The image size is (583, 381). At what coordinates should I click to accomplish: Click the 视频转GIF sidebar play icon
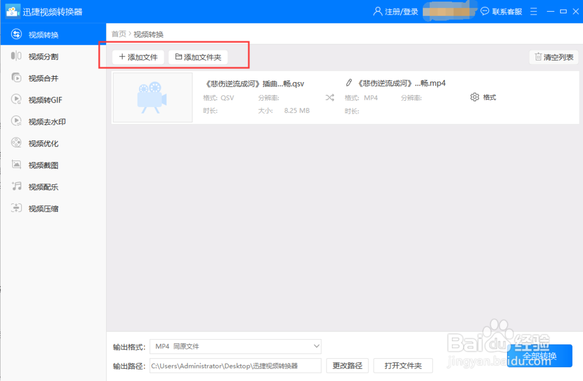16,99
